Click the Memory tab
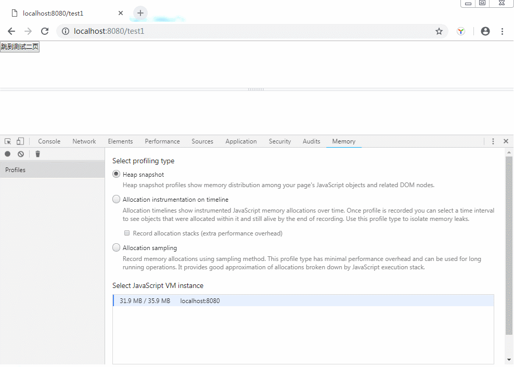Viewport: 514px width, 367px height. 343,141
